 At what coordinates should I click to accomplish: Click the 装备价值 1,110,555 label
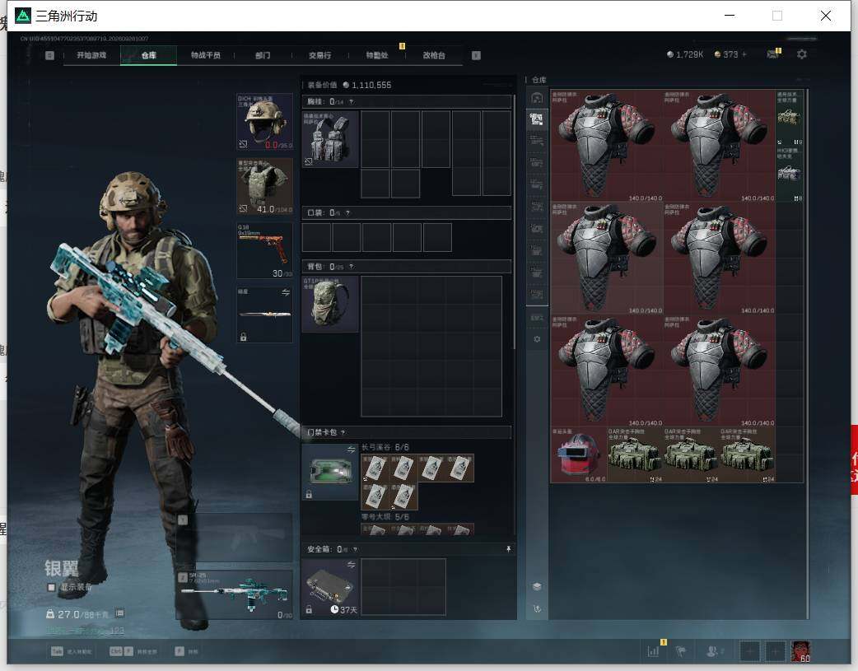coord(350,85)
